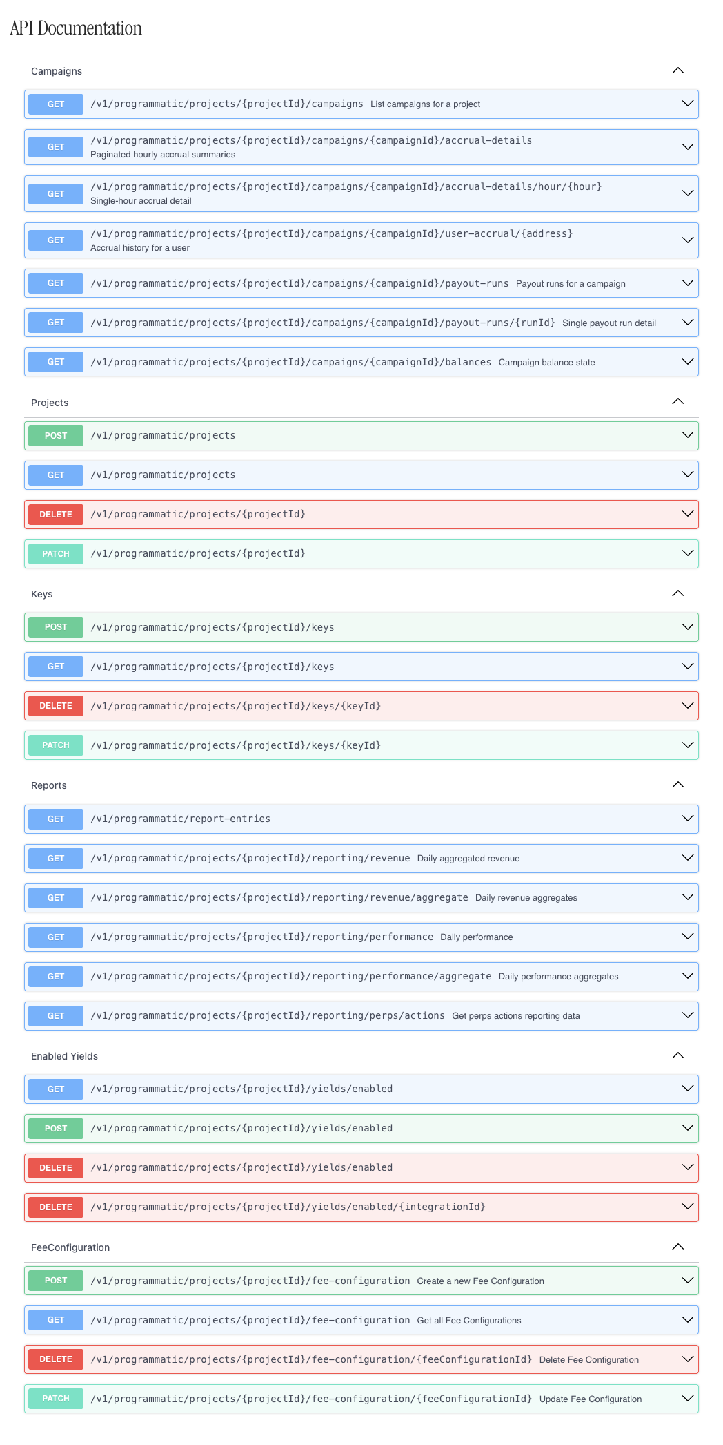This screenshot has width=723, height=1445.
Task: Collapse the FeeConfiguration section
Action: (678, 1247)
